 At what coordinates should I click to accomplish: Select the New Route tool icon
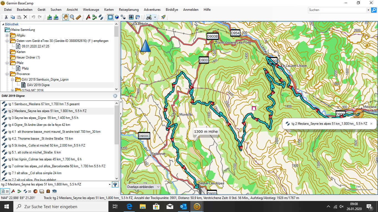[95, 17]
